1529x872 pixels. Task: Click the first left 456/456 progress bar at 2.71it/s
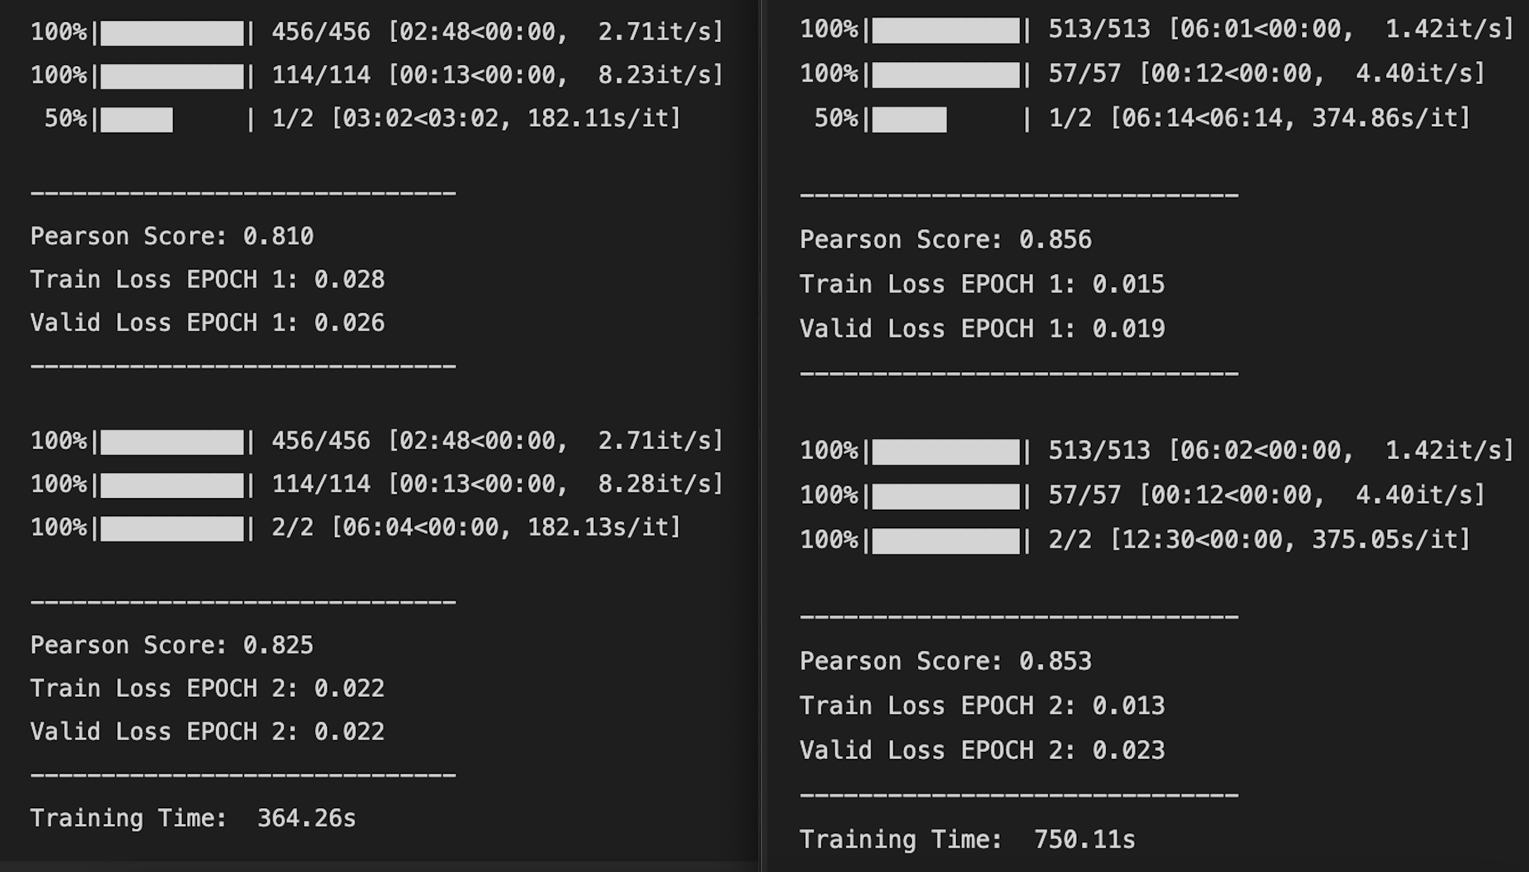coord(377,32)
